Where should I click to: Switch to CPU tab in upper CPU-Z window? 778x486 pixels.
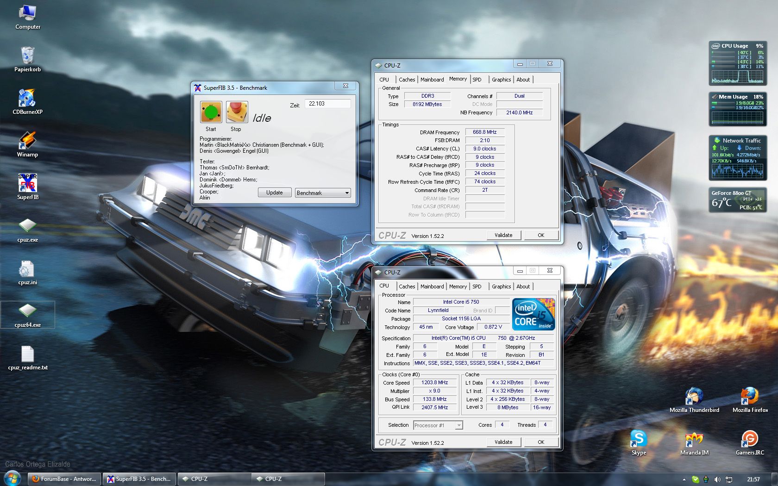pyautogui.click(x=384, y=80)
